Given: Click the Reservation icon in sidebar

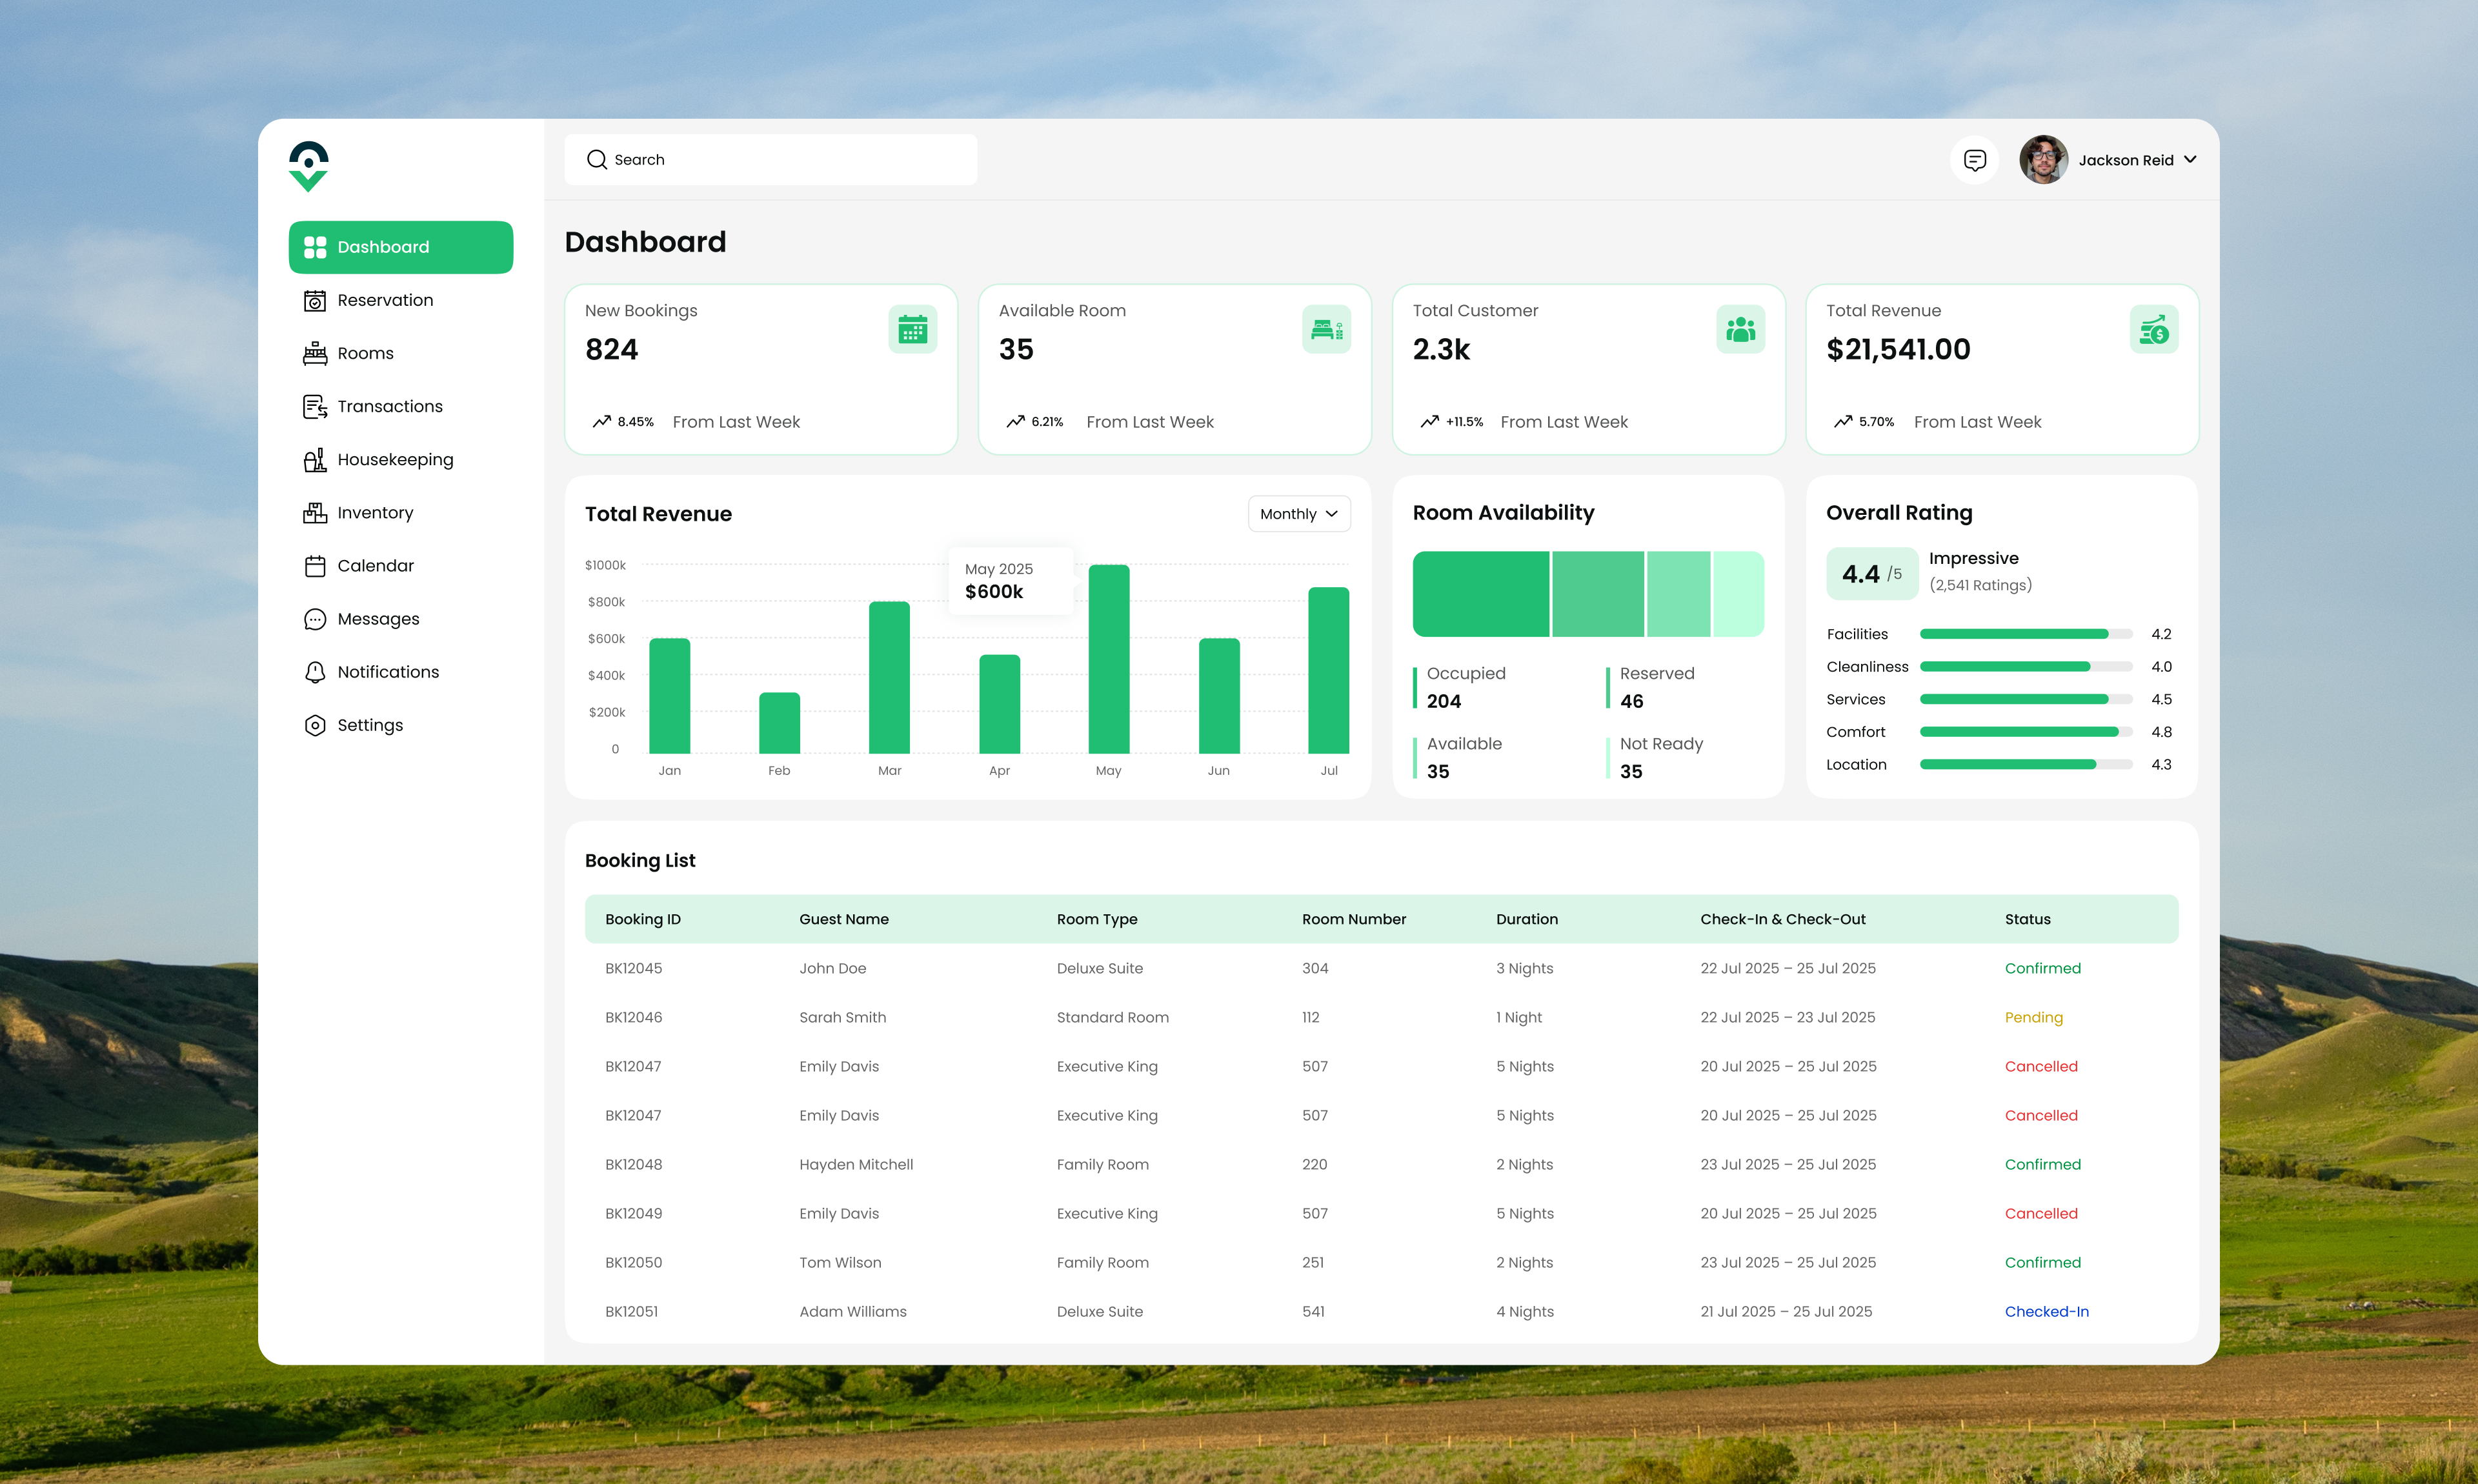Looking at the screenshot, I should [x=315, y=300].
